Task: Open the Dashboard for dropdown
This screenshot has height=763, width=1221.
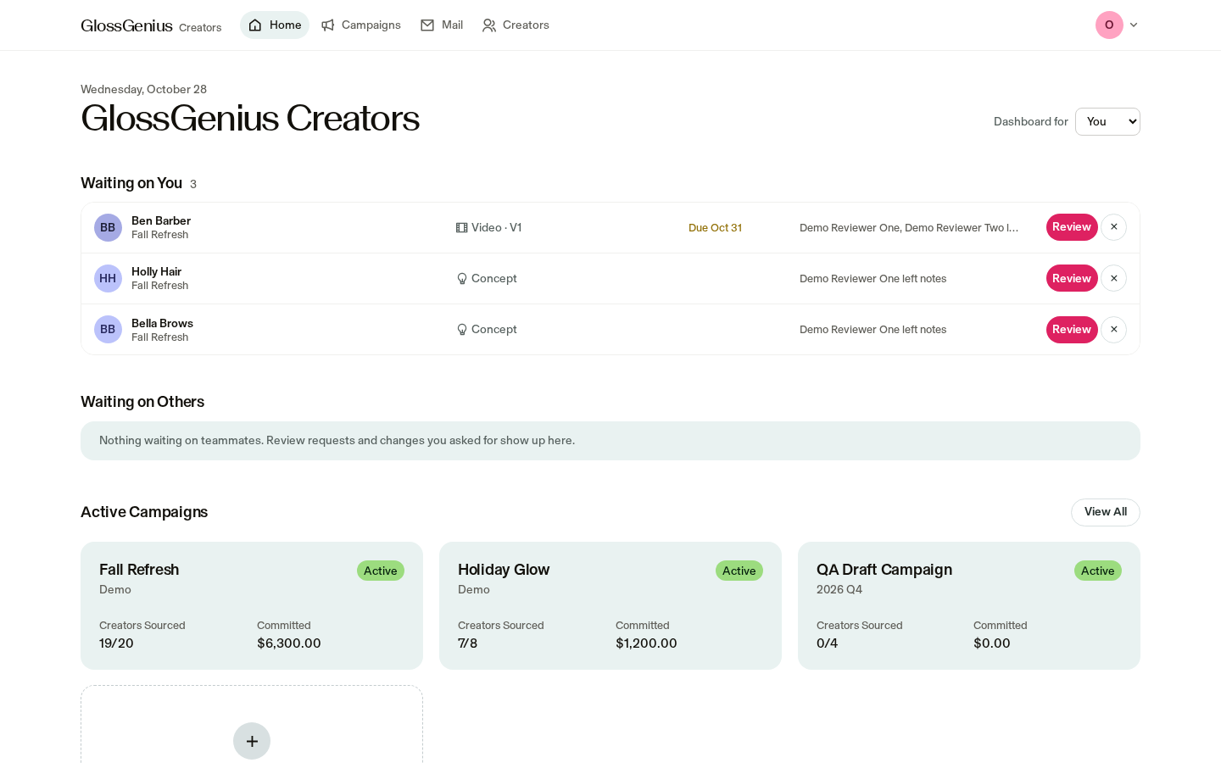Action: [1107, 121]
